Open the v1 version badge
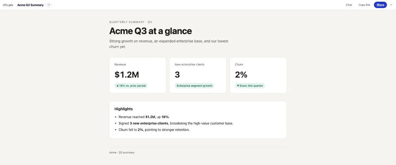The height and width of the screenshot is (165, 396). pos(49,5)
